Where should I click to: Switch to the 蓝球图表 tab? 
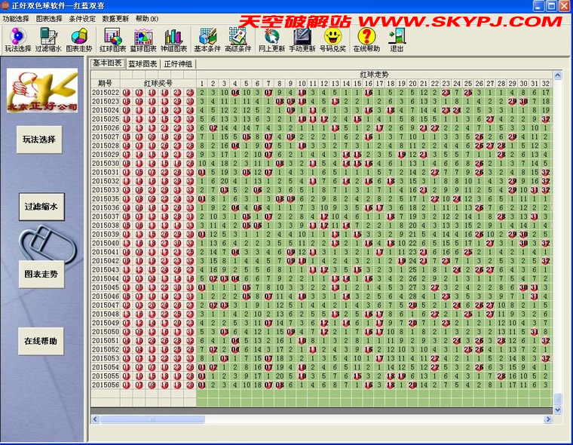(x=142, y=64)
